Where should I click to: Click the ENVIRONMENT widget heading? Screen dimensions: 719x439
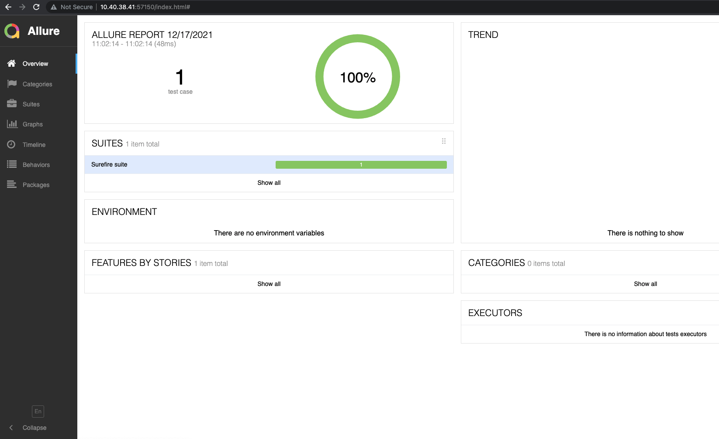(x=124, y=212)
